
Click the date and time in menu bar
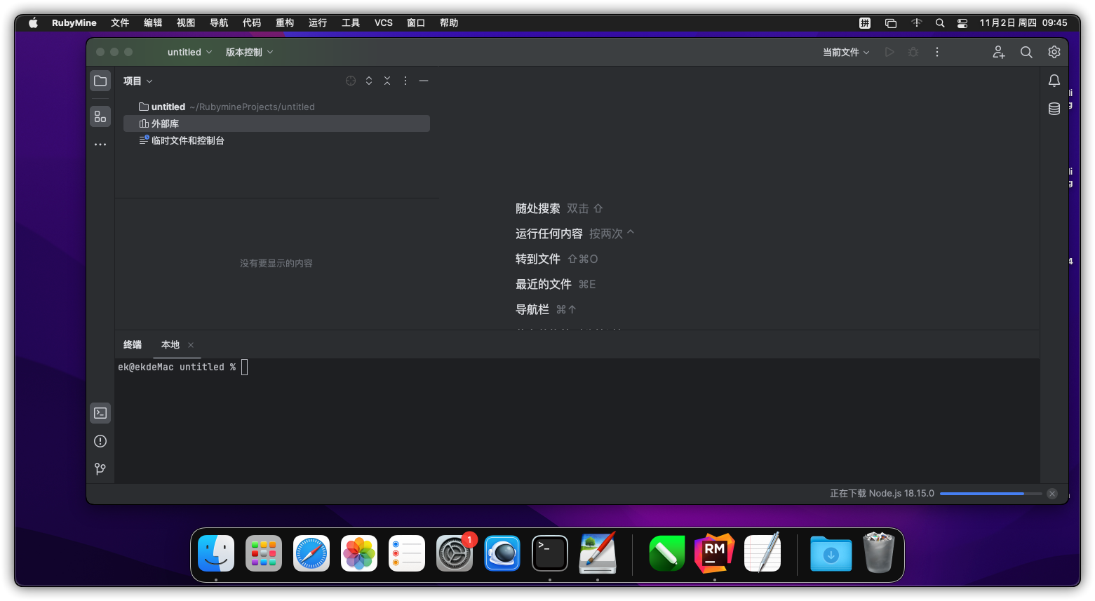click(1023, 23)
